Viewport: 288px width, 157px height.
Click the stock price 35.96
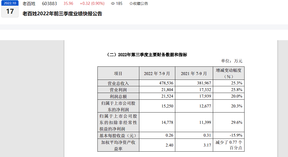68,3
